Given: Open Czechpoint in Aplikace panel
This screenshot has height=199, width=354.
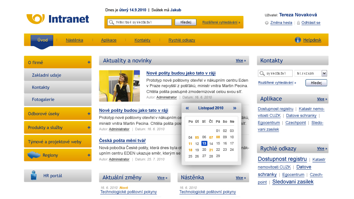Looking at the screenshot, I should click(295, 123).
